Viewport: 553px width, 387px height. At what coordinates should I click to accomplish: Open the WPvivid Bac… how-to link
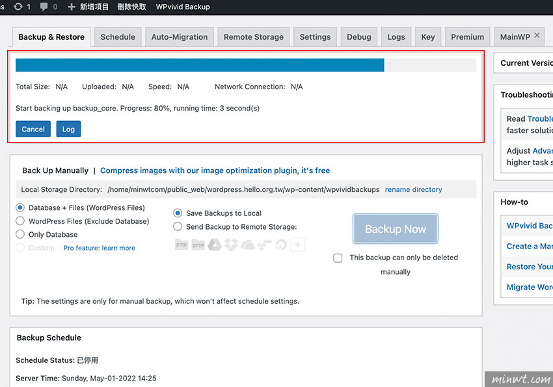pos(530,226)
